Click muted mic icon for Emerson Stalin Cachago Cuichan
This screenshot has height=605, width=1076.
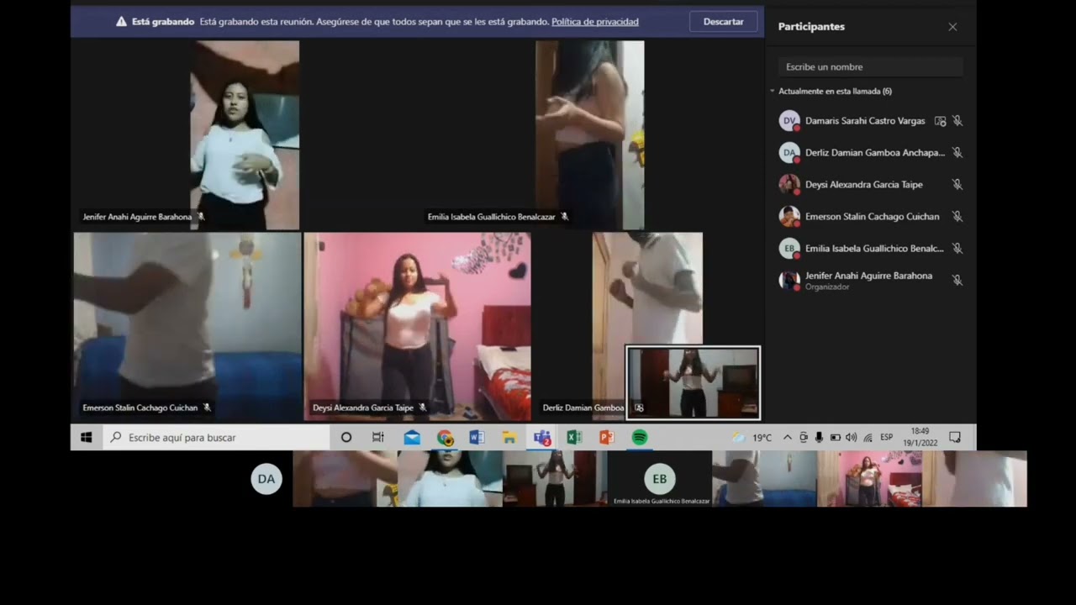[957, 217]
